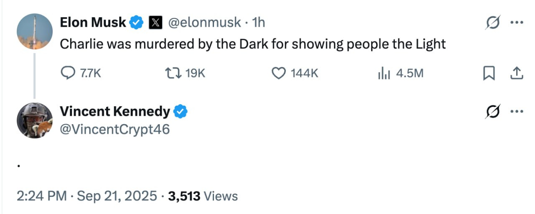This screenshot has width=535, height=214.
Task: Click the X affiliation badge beside Elon Musk
Action: 155,23
